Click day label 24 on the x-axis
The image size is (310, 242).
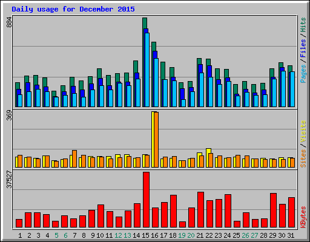point(227,235)
